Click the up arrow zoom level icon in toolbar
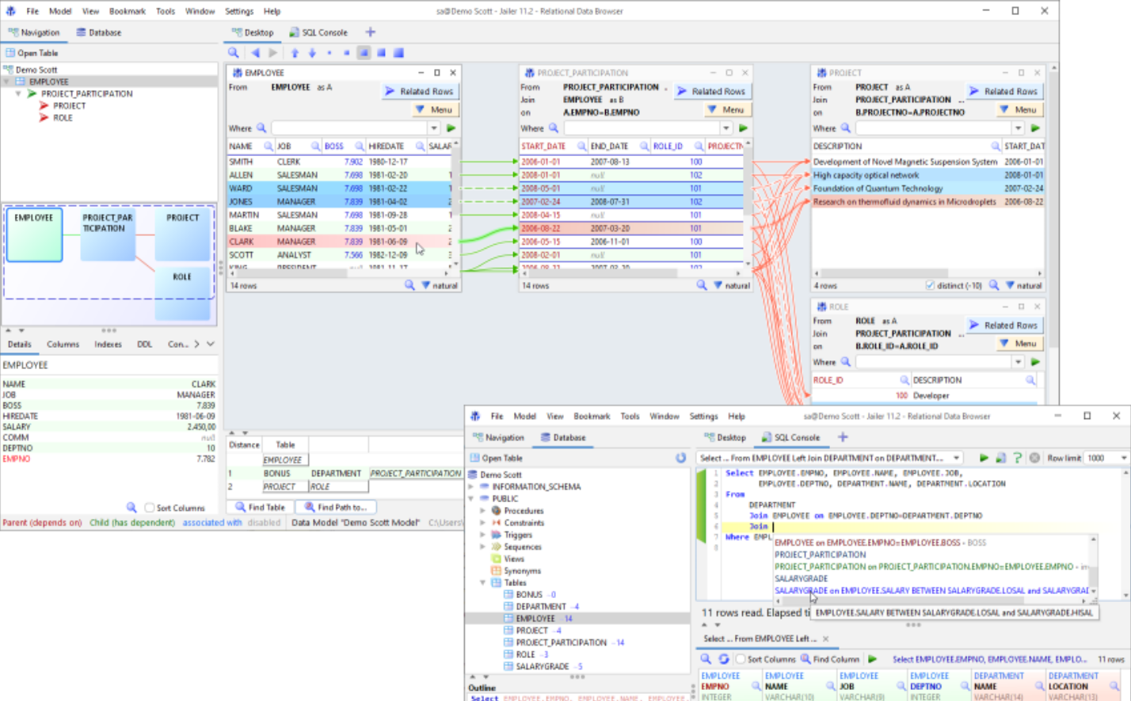Image resolution: width=1131 pixels, height=701 pixels. click(294, 52)
